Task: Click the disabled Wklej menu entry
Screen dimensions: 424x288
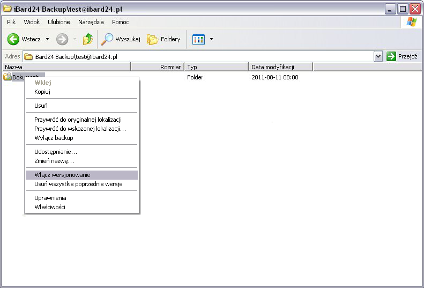Action: coord(81,83)
